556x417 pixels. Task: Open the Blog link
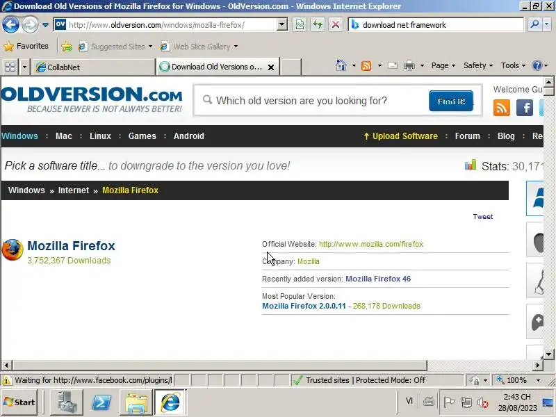(506, 136)
